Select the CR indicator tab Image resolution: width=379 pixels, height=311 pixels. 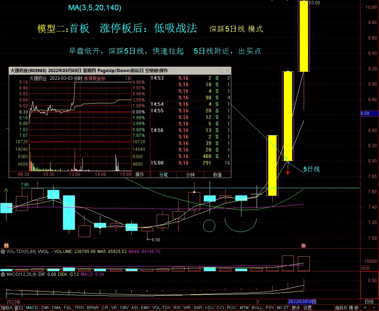point(105,308)
